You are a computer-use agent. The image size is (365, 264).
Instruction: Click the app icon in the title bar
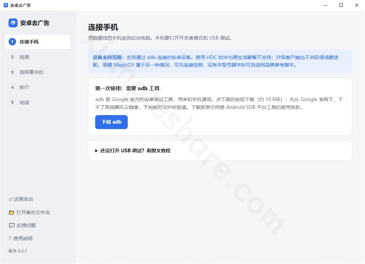pyautogui.click(x=5, y=5)
